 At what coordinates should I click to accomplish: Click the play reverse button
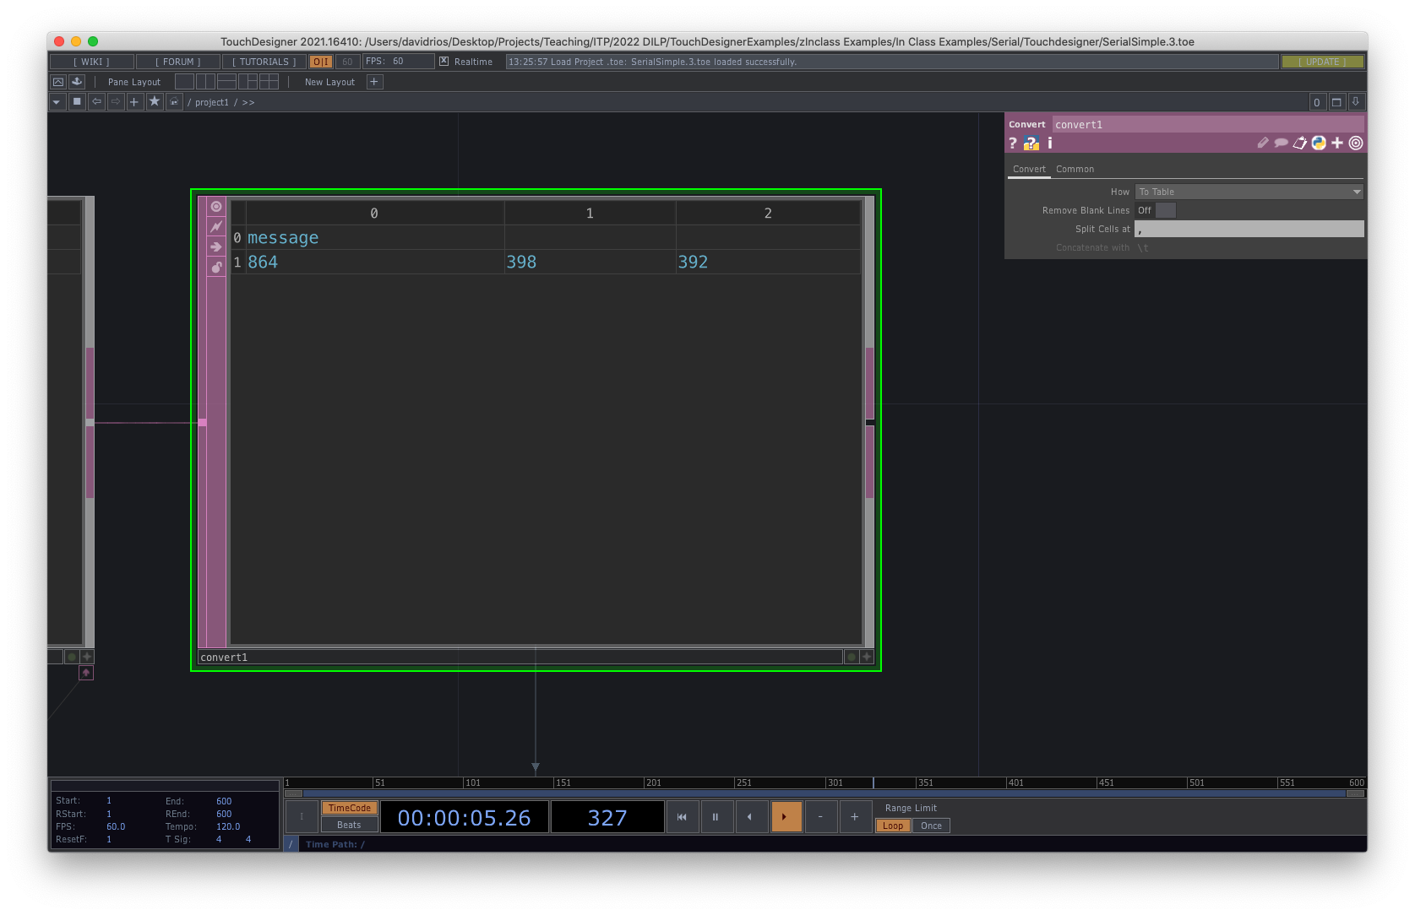[x=751, y=817]
